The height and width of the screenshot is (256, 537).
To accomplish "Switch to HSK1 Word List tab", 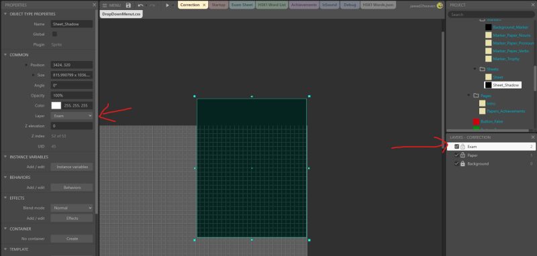I will coord(272,5).
